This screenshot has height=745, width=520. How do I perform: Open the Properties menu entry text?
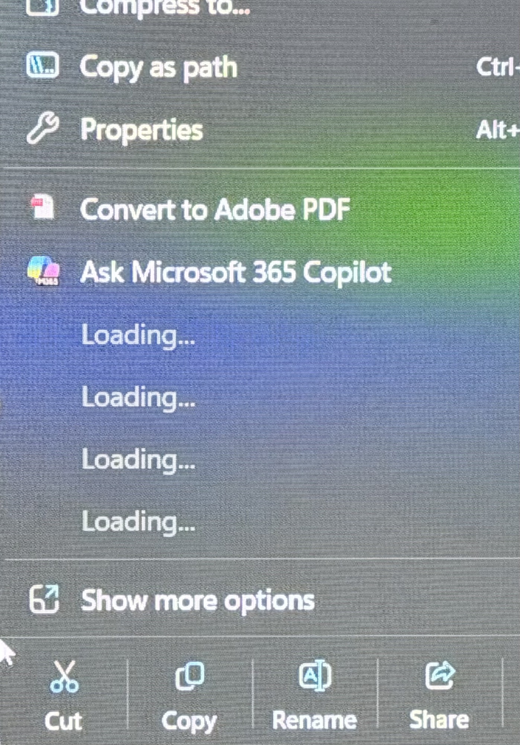pos(142,130)
